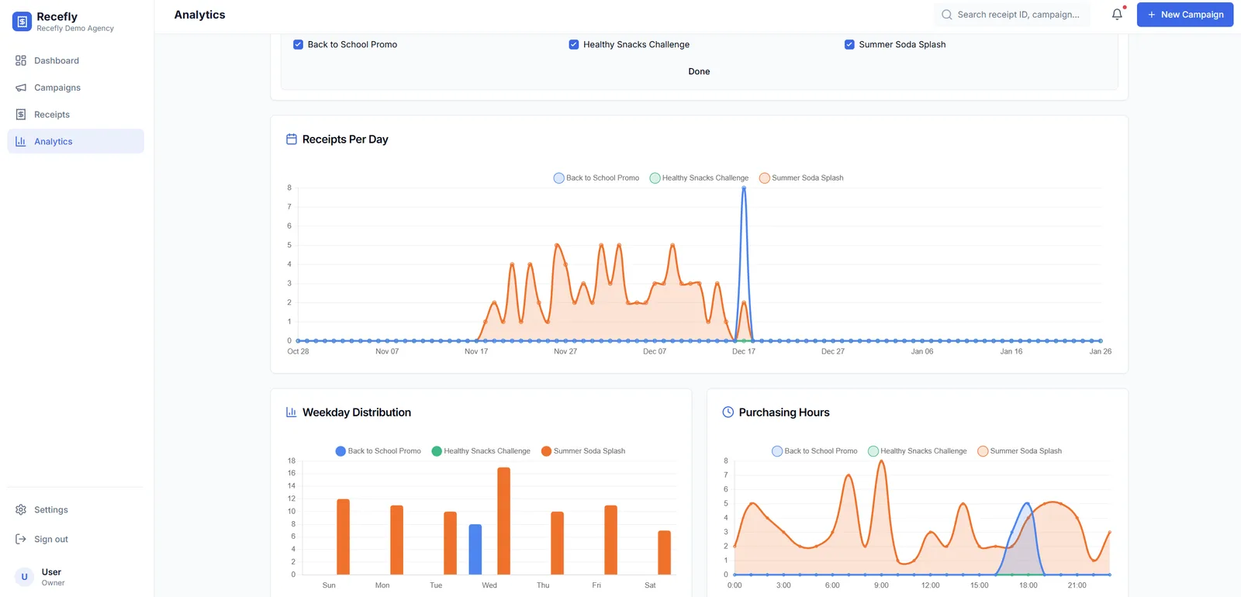Open Settings from the sidebar
Viewport: 1241px width, 597px height.
pos(75,510)
